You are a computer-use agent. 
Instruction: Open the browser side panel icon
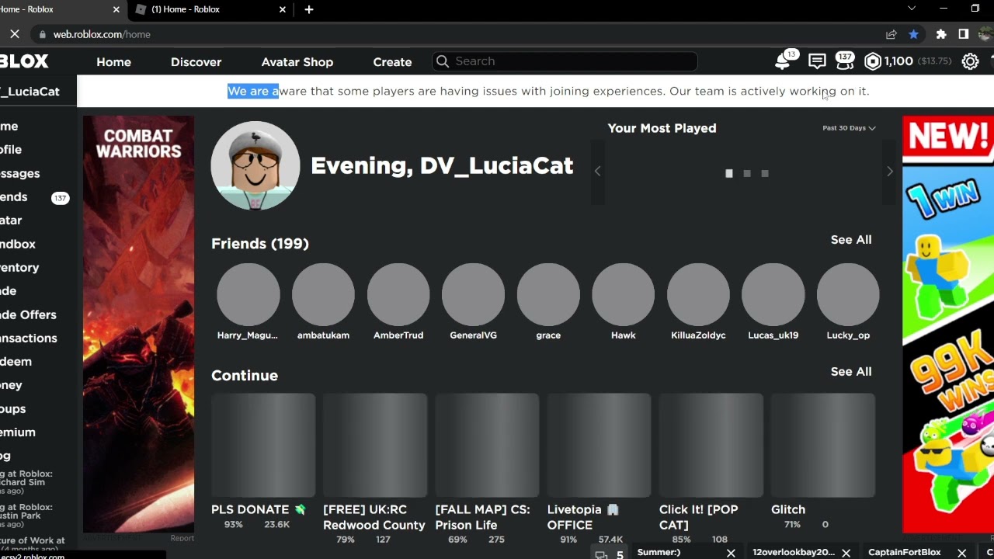[x=964, y=34]
